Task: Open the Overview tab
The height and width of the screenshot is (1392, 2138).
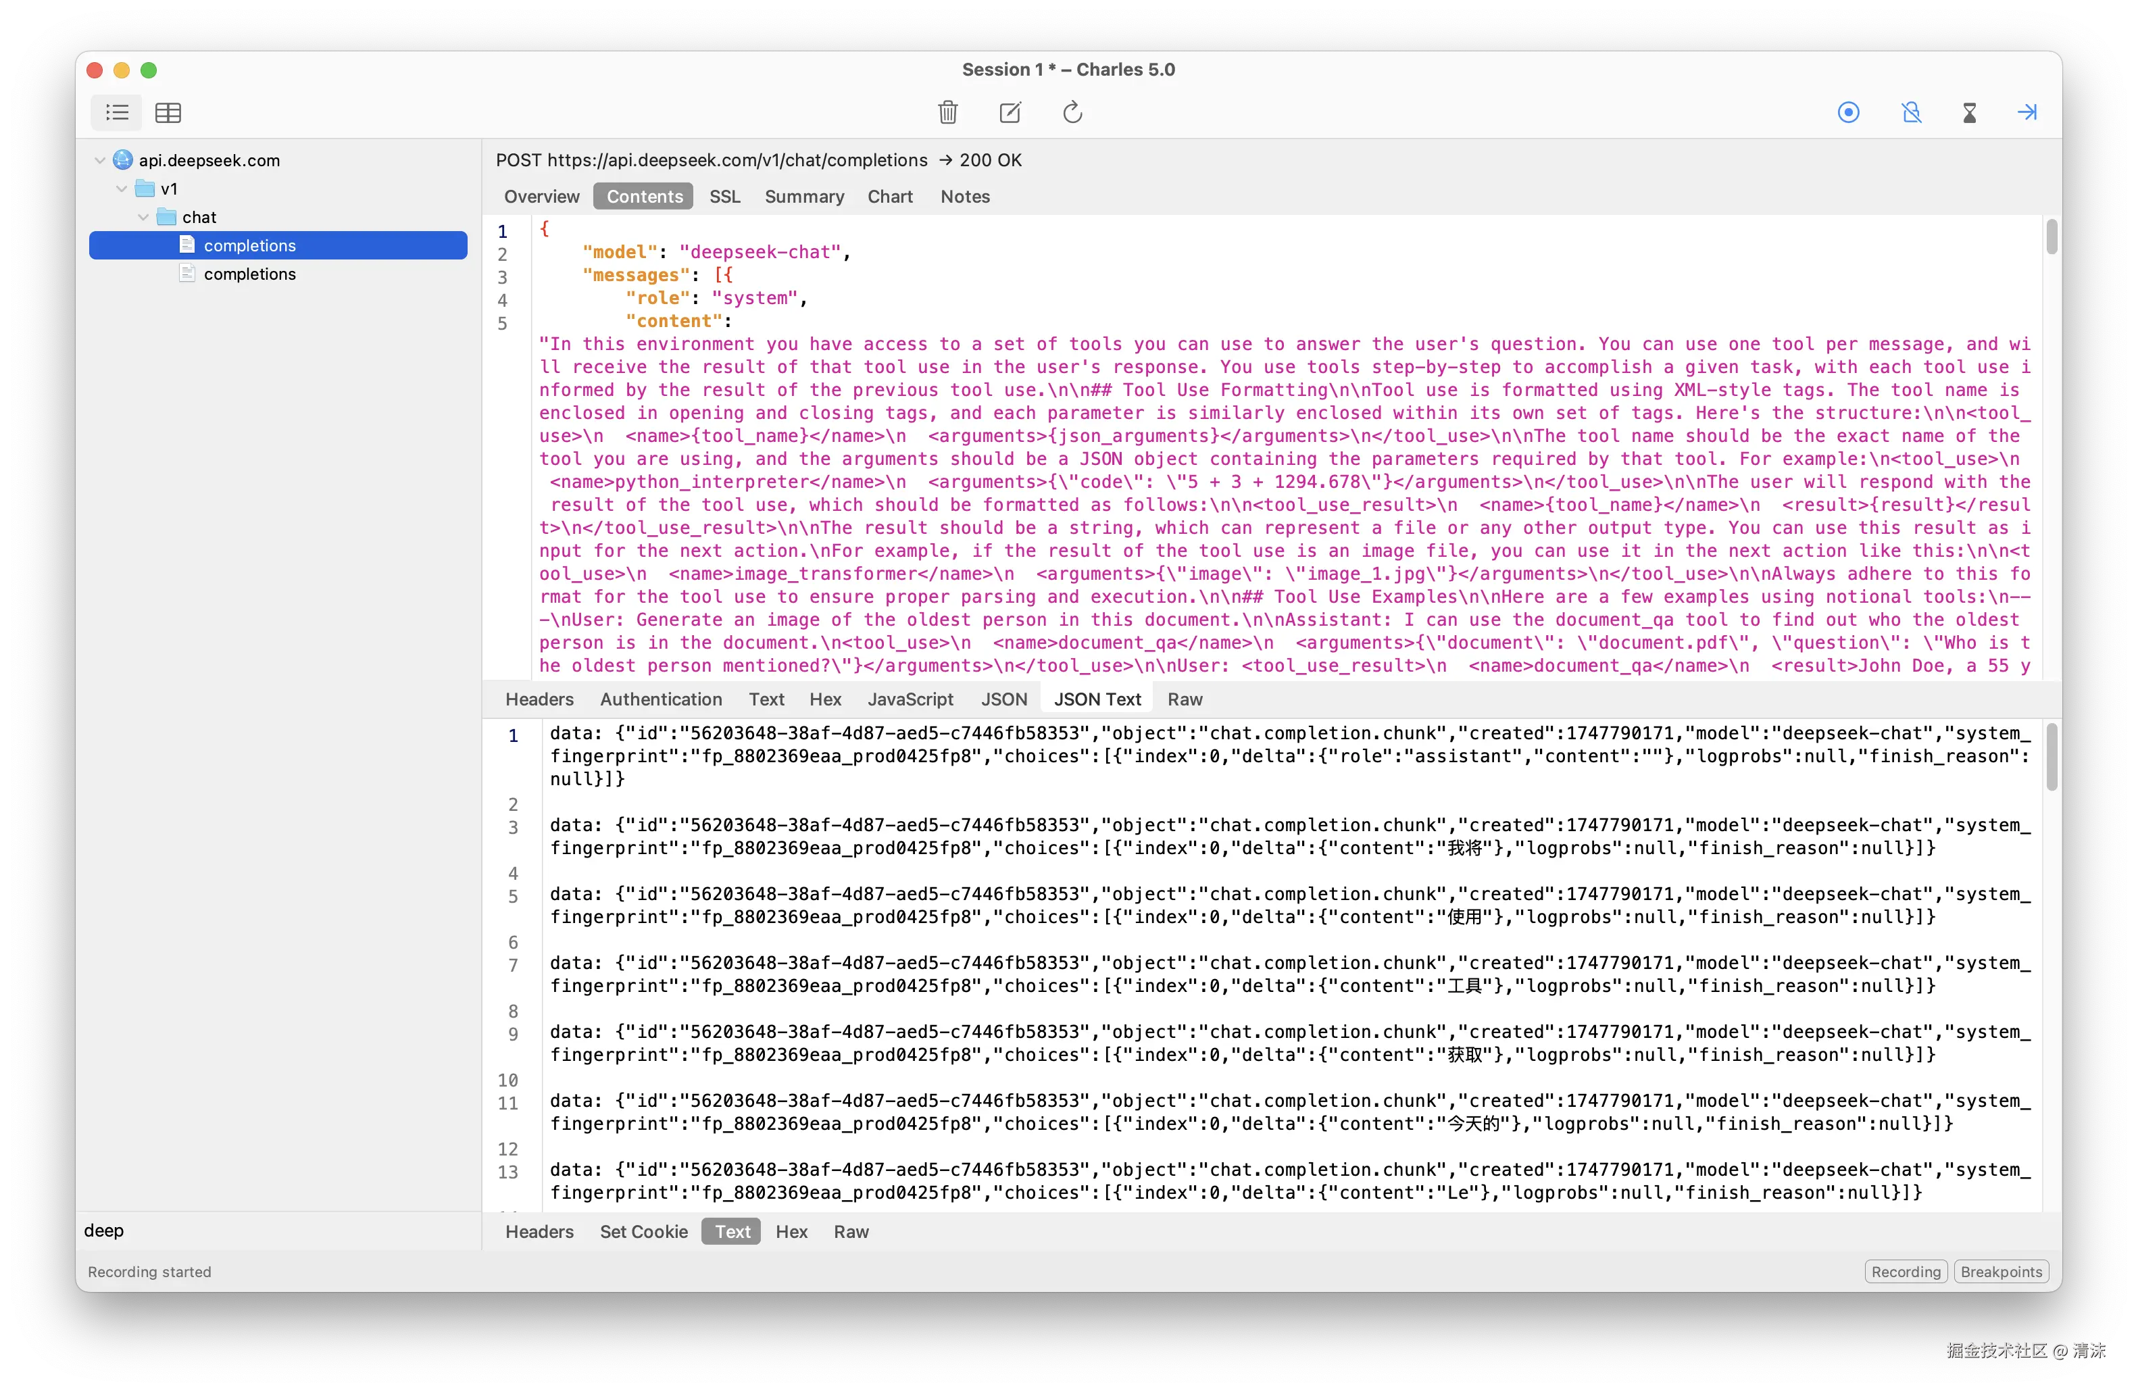Action: click(541, 197)
